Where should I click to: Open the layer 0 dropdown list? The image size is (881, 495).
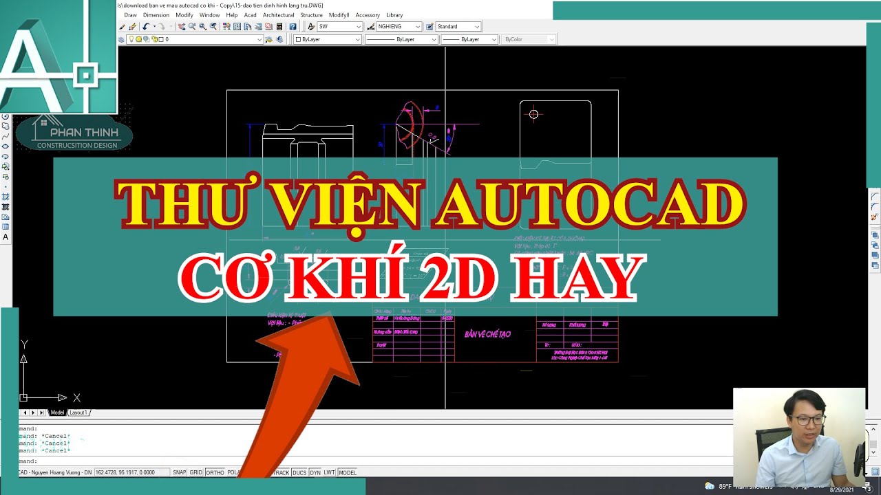point(195,39)
